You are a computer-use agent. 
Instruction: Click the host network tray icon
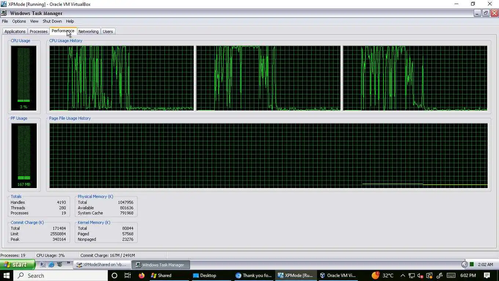(412, 276)
